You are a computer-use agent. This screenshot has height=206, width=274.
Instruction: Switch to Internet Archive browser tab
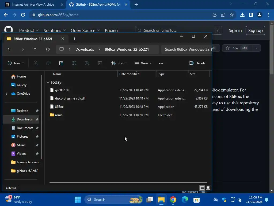pos(33,5)
